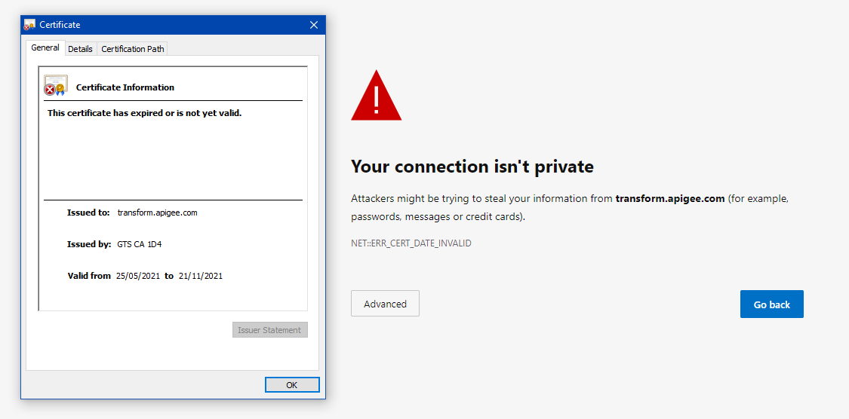Click the issuer name GTS CA 1D4
Viewport: 849px width, 419px height.
[140, 244]
